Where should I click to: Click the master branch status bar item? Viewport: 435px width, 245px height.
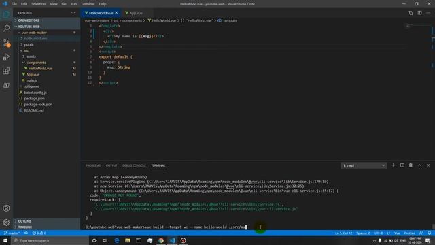coord(12,233)
